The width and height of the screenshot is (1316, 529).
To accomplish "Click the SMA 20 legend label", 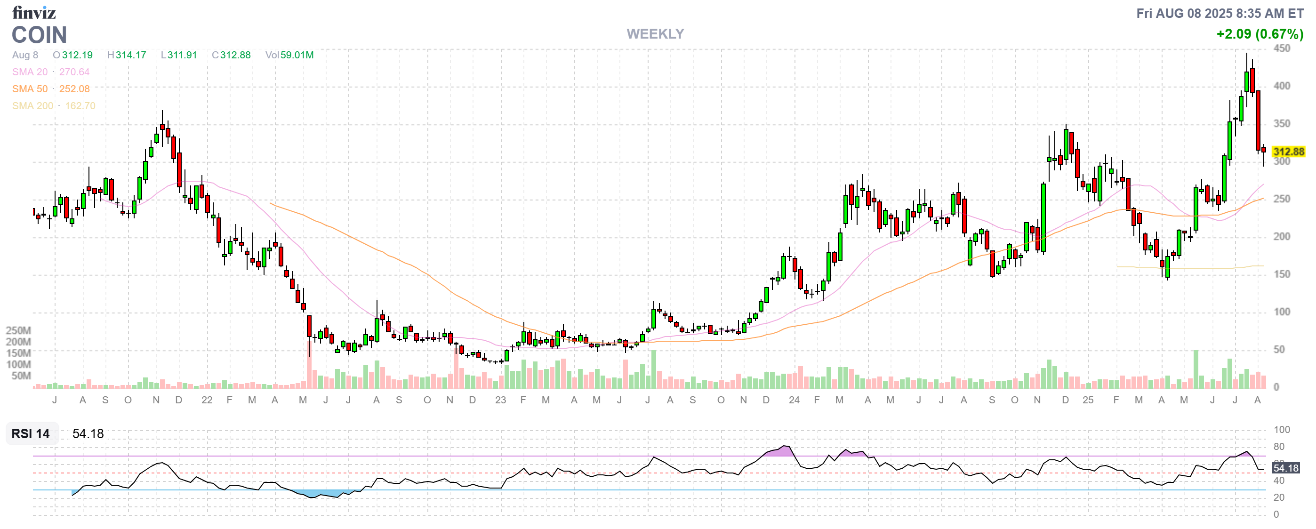I will (30, 72).
